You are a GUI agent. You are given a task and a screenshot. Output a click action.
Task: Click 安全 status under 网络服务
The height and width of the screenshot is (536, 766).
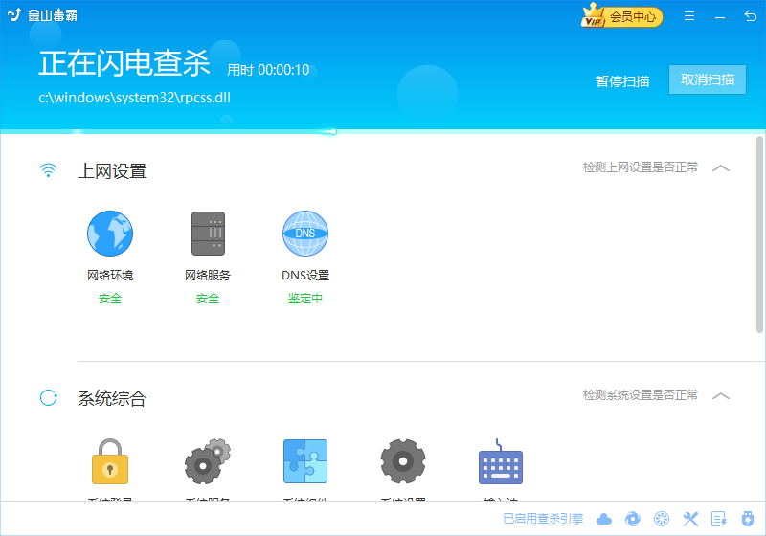(208, 299)
